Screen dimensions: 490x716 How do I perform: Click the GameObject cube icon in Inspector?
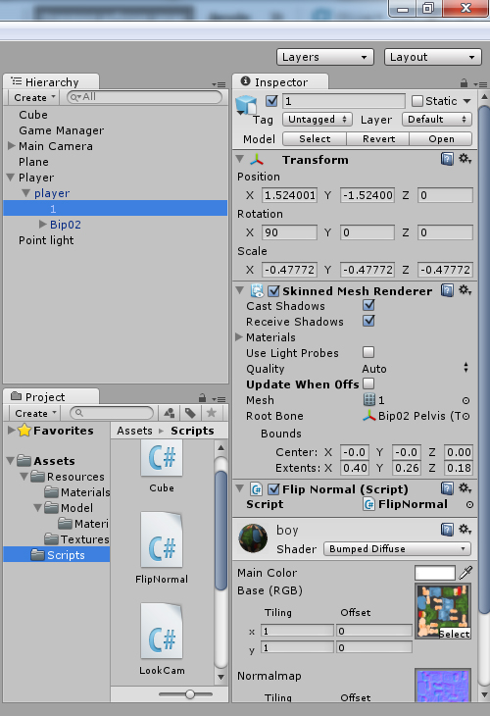pos(246,105)
